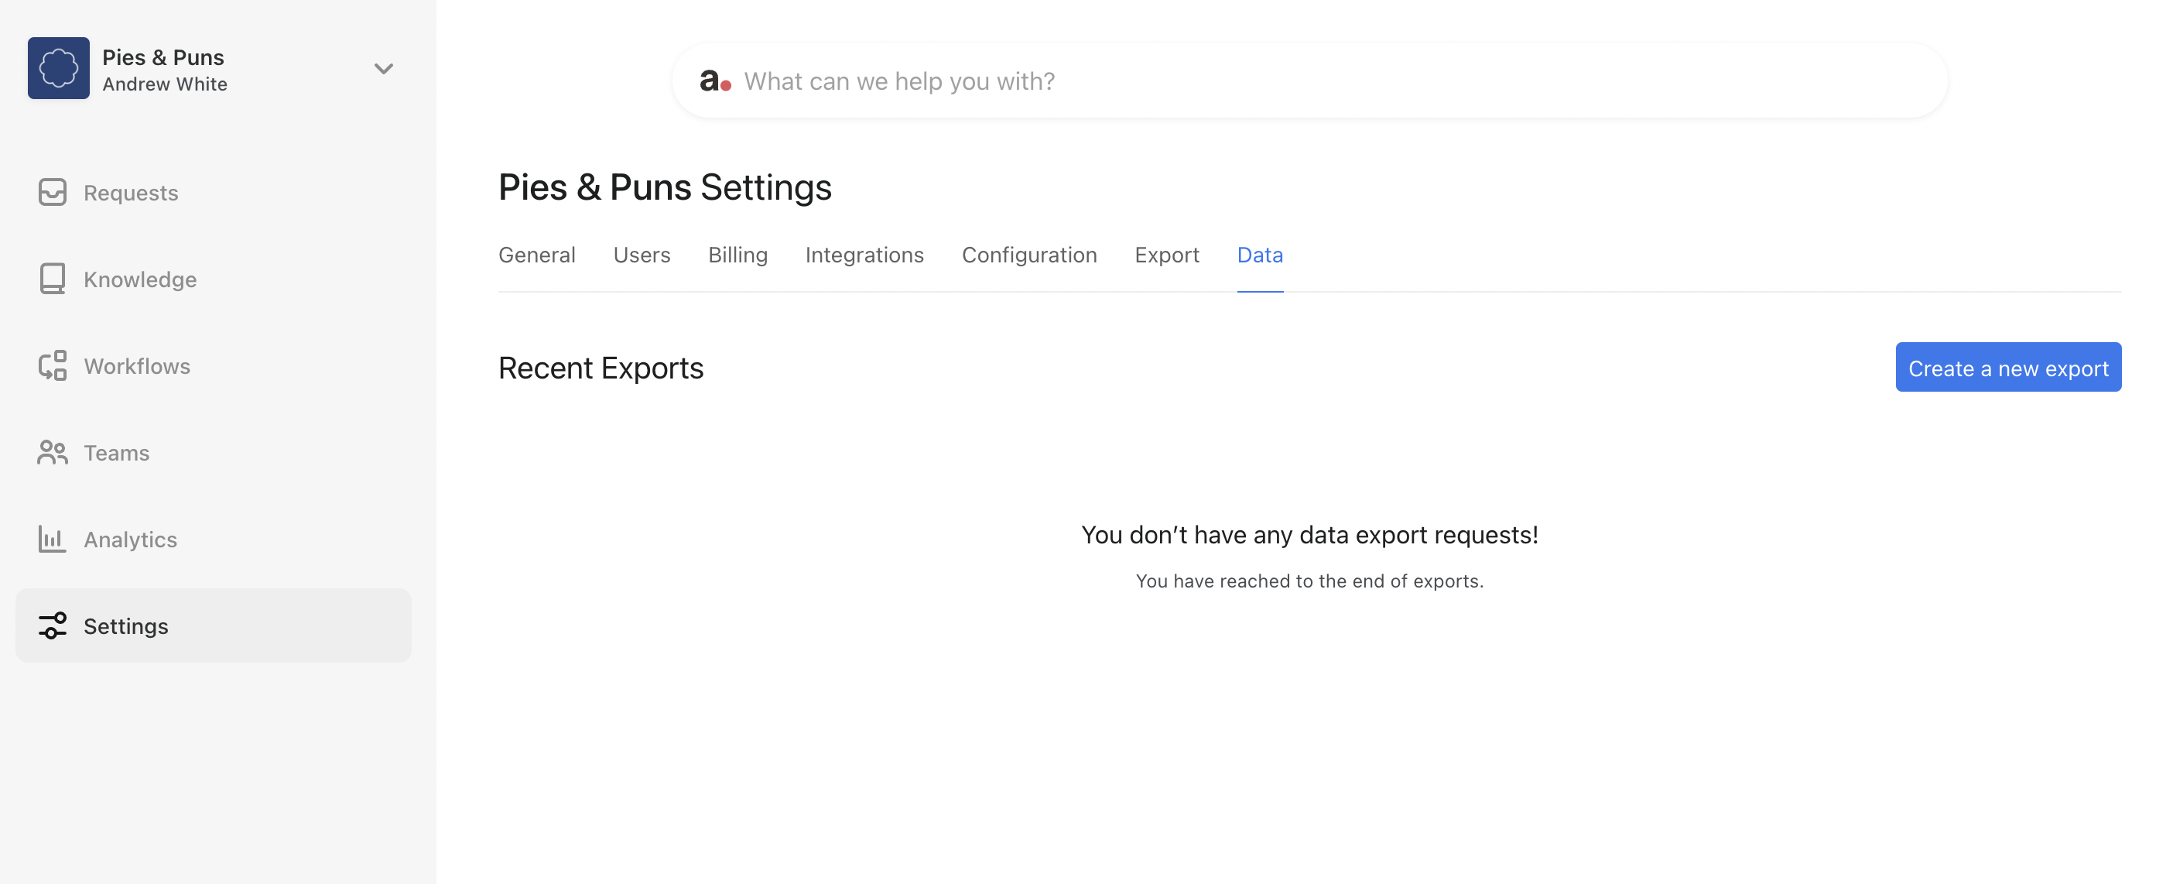Image resolution: width=2173 pixels, height=884 pixels.
Task: Go to the Knowledge section
Action: tap(140, 280)
